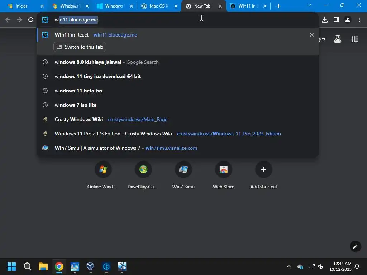Open network status tray icon

[311, 266]
